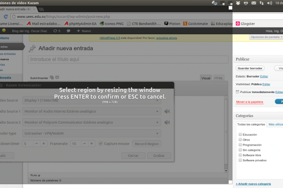Open the comments bubble in admin bar
Screen dimensions: 283x188
pos(68,31)
